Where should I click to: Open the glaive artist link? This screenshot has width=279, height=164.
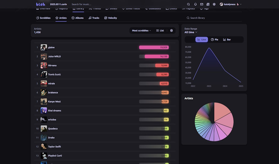(51, 47)
